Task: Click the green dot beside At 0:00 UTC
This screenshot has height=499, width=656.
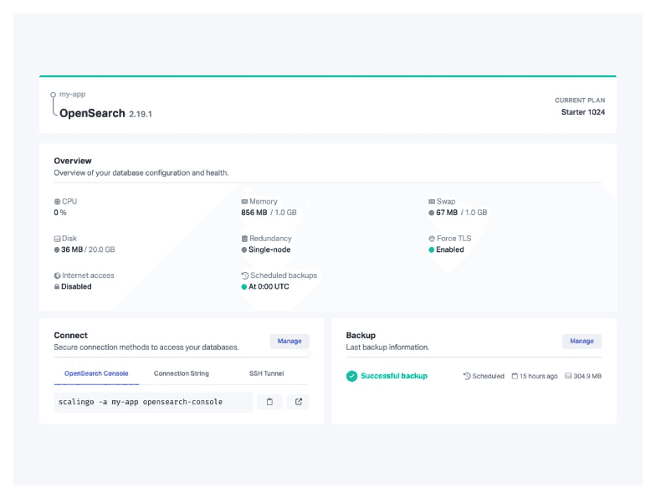Action: coord(244,286)
